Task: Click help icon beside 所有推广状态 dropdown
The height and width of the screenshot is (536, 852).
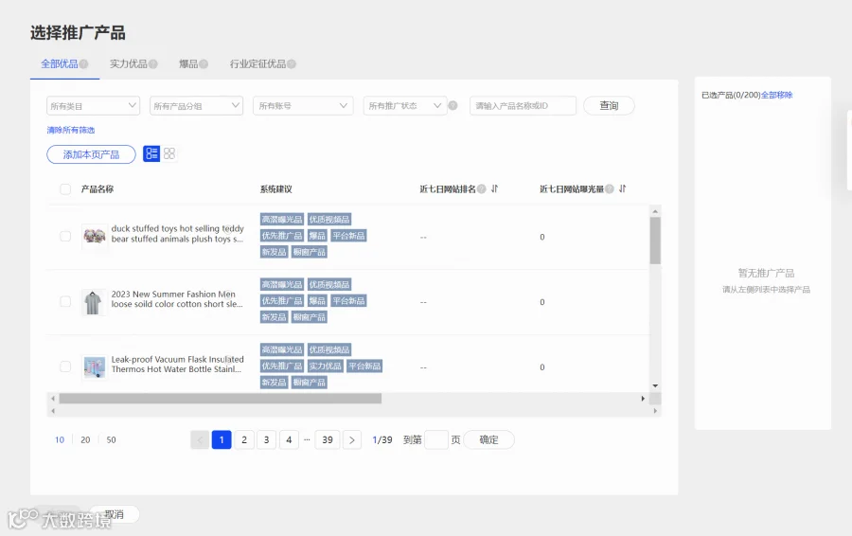Action: coord(453,105)
